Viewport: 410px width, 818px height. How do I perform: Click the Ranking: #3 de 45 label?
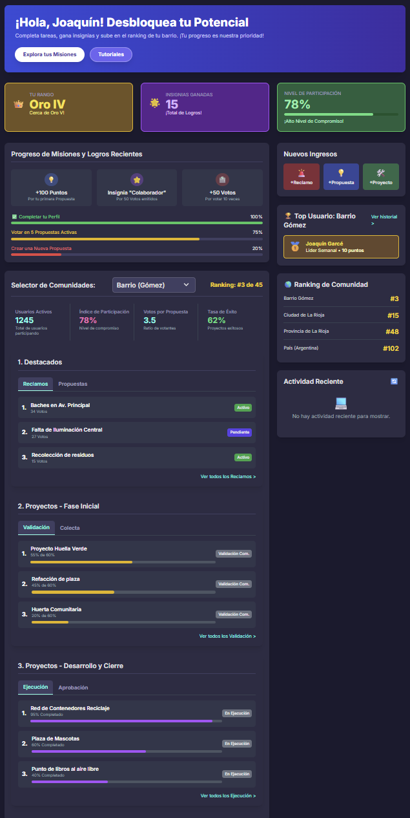pyautogui.click(x=236, y=285)
